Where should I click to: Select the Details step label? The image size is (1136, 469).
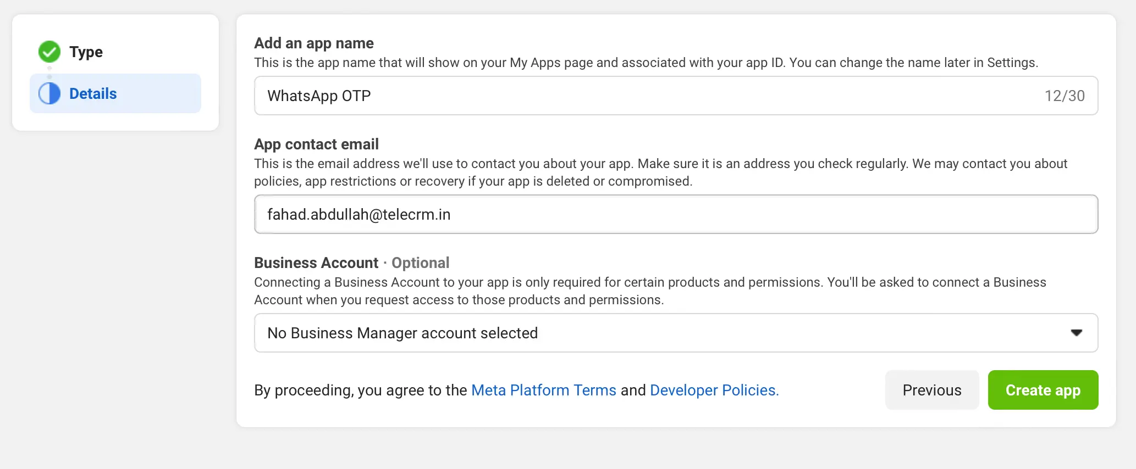pos(93,93)
